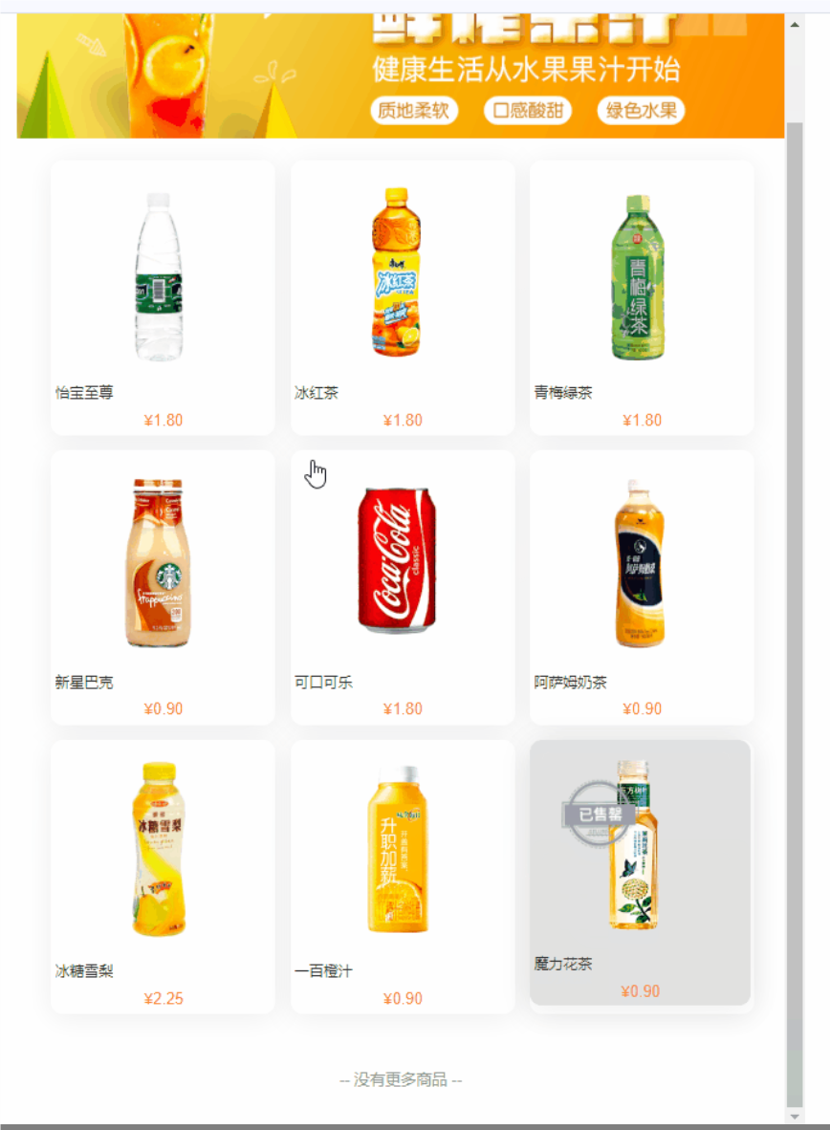
Task: Click the 质地柔软 tag on banner
Action: pyautogui.click(x=414, y=110)
